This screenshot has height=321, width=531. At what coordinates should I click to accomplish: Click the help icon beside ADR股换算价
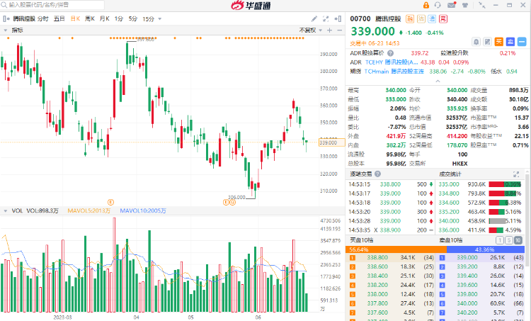tap(389, 52)
